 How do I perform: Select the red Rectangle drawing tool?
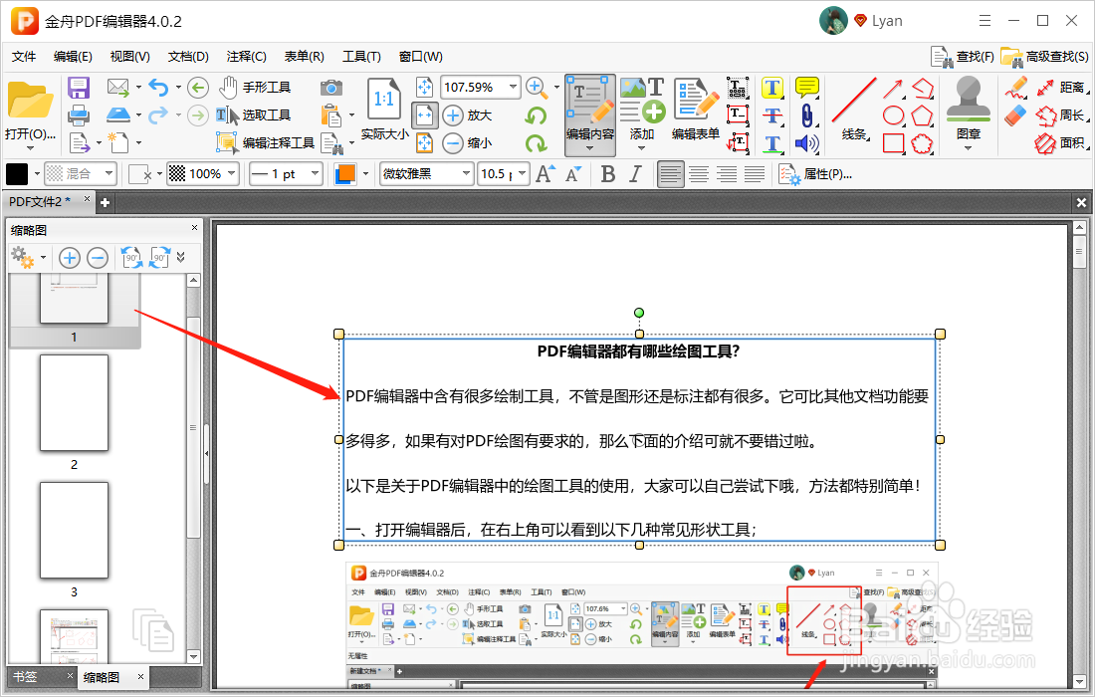point(893,143)
